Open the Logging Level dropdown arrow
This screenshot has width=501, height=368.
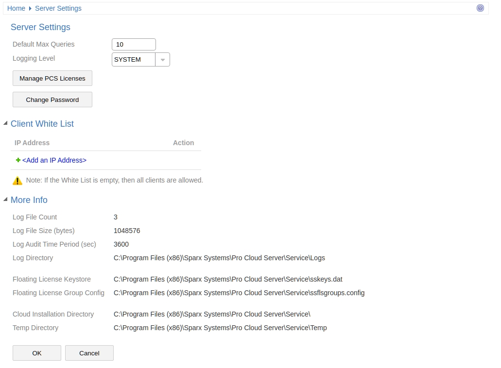162,60
